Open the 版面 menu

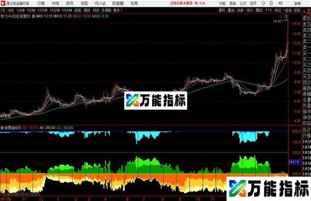[232, 4]
